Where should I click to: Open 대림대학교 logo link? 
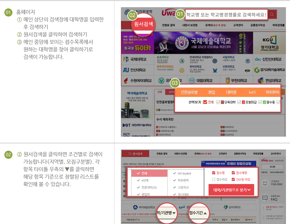(201, 80)
